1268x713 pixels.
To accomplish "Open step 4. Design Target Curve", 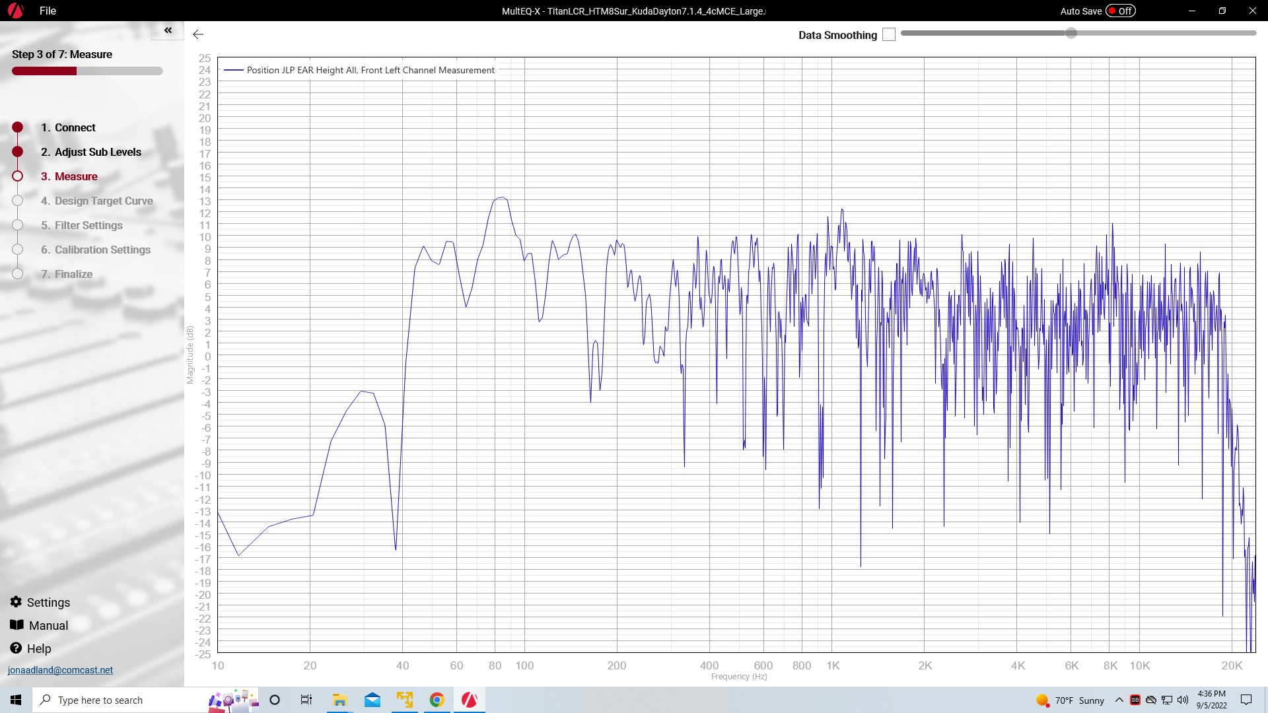I will (x=97, y=201).
